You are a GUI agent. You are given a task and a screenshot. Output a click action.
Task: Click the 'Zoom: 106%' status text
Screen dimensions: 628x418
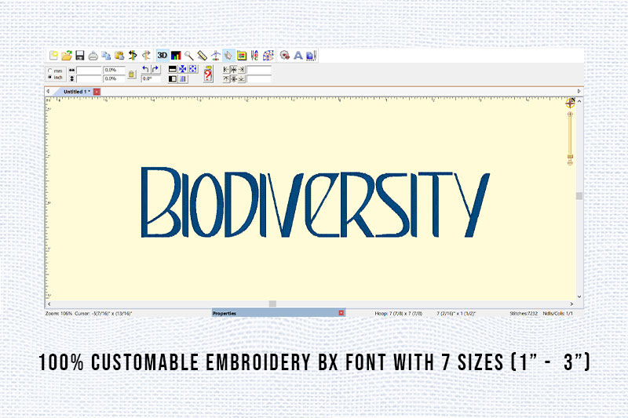pos(58,314)
